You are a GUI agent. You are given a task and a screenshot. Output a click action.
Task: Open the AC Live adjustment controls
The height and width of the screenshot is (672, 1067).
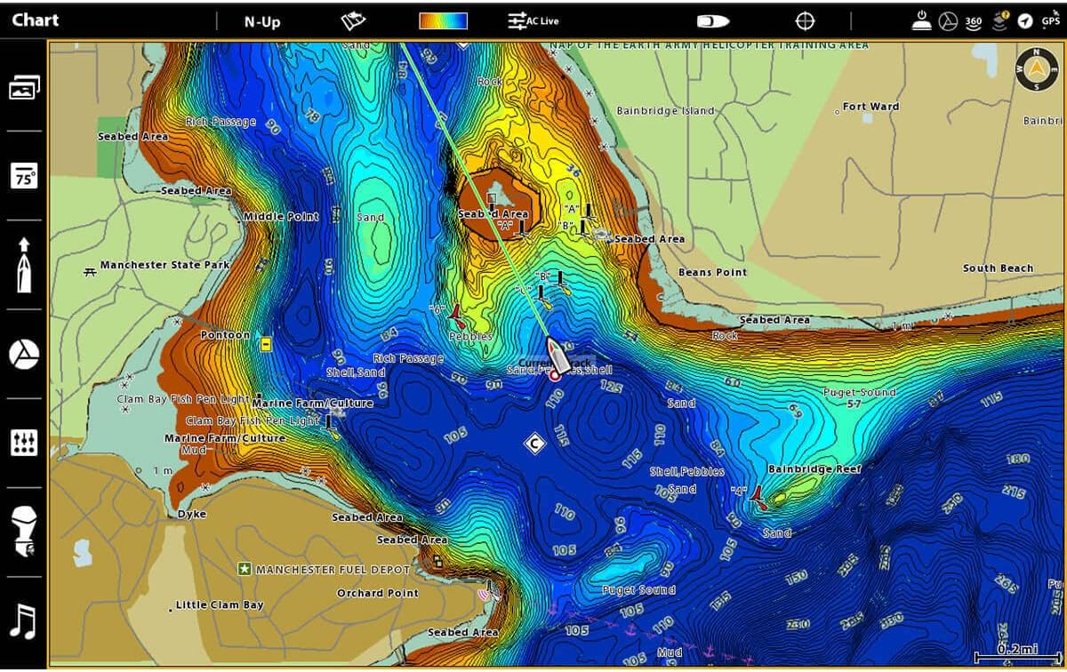point(532,20)
